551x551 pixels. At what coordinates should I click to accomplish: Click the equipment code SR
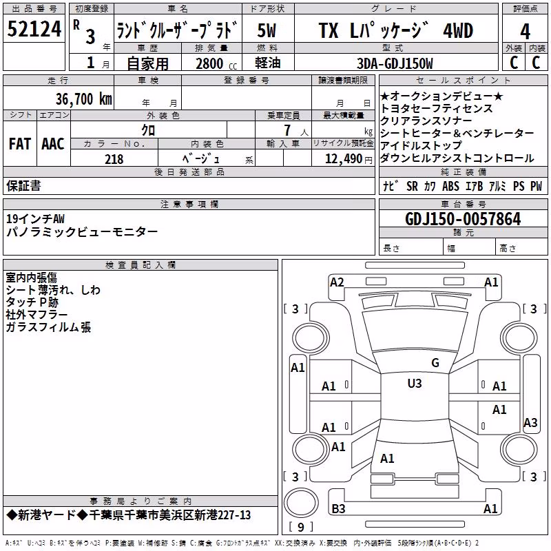coord(412,186)
